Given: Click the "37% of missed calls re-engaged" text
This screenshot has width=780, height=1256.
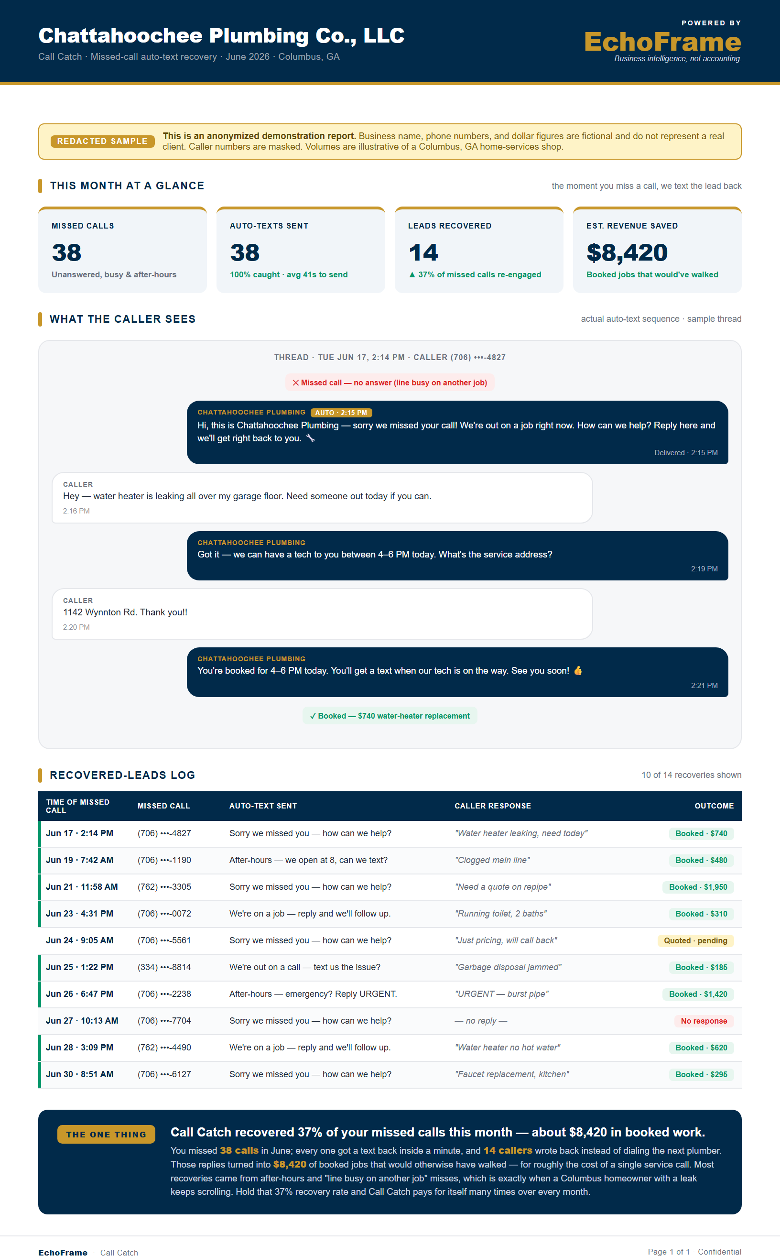Looking at the screenshot, I should coord(475,275).
